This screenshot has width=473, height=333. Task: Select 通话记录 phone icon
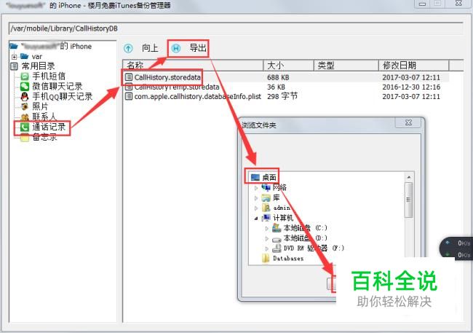(25, 128)
